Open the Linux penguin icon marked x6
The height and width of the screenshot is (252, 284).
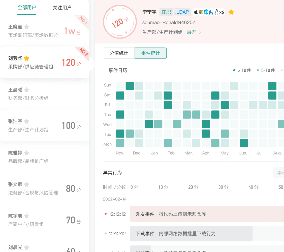click(216, 12)
